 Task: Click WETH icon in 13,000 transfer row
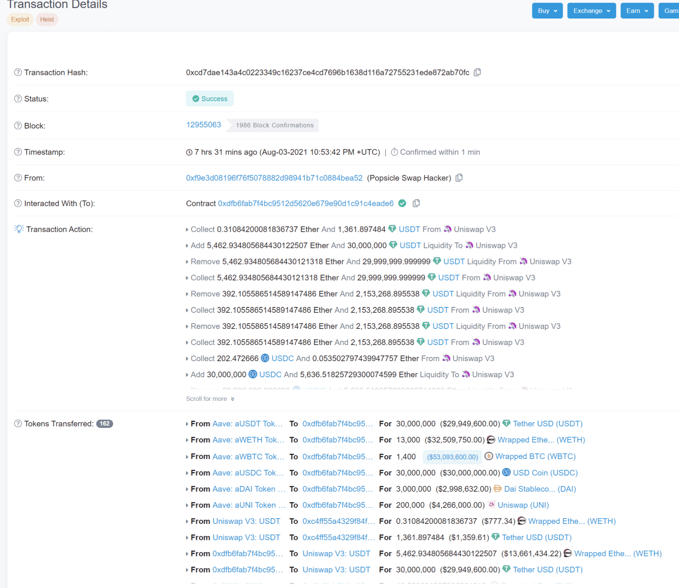(x=491, y=439)
